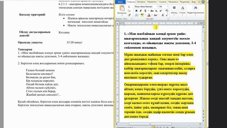
Task: Switch to the Вид tab
Action: click(x=193, y=2)
